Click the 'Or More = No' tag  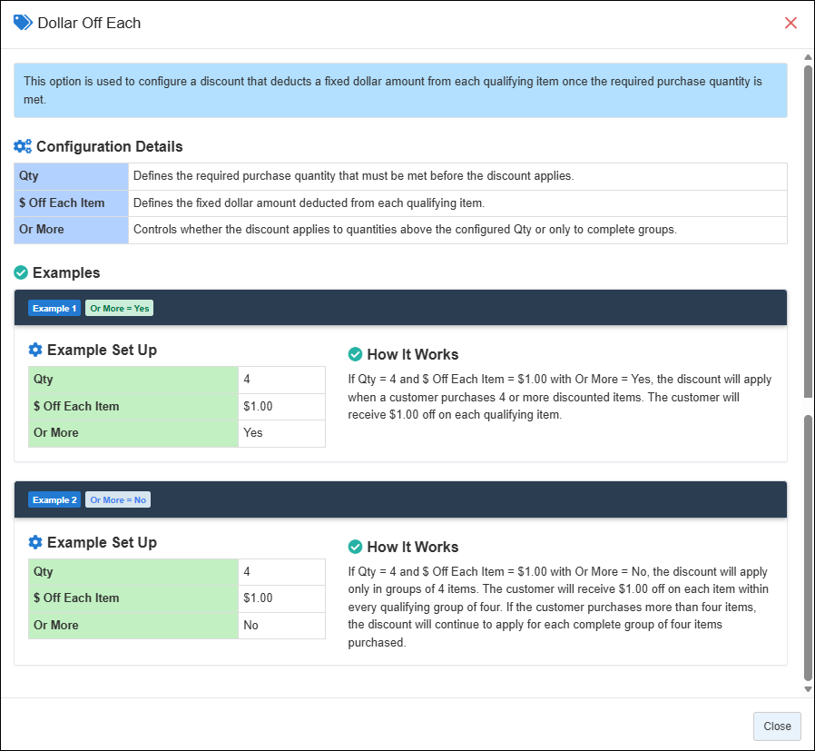coord(118,499)
